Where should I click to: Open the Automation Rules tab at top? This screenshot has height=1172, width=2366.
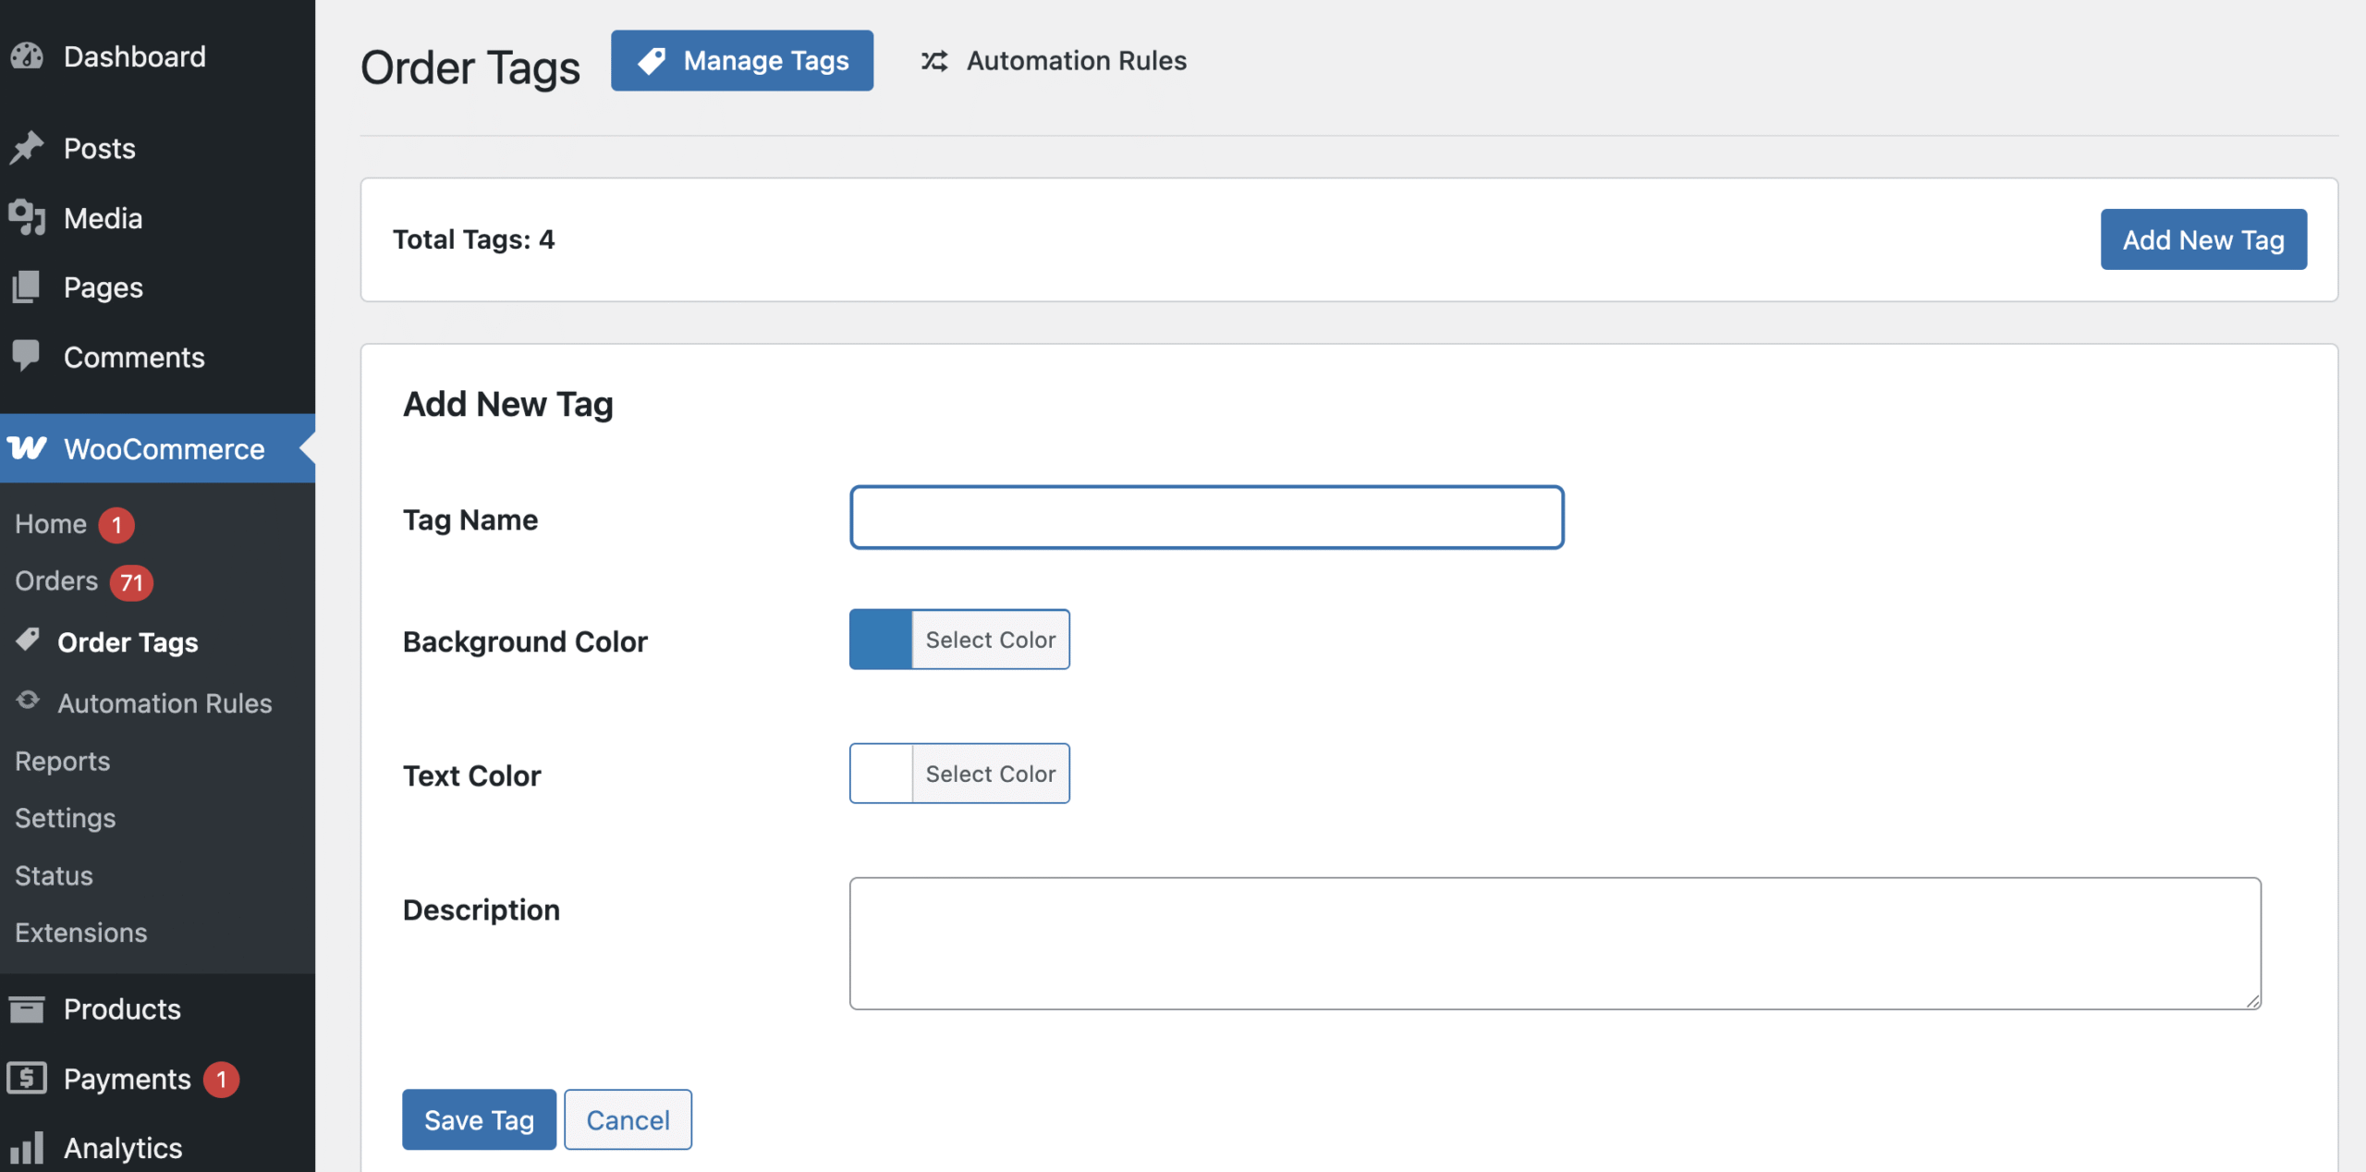click(1054, 61)
